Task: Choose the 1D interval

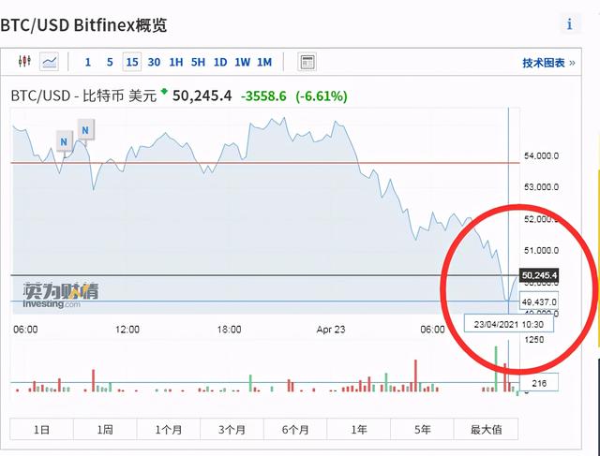Action: (x=219, y=63)
